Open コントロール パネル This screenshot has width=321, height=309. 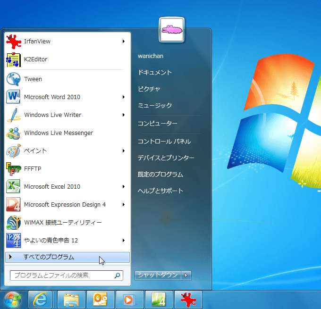164,142
